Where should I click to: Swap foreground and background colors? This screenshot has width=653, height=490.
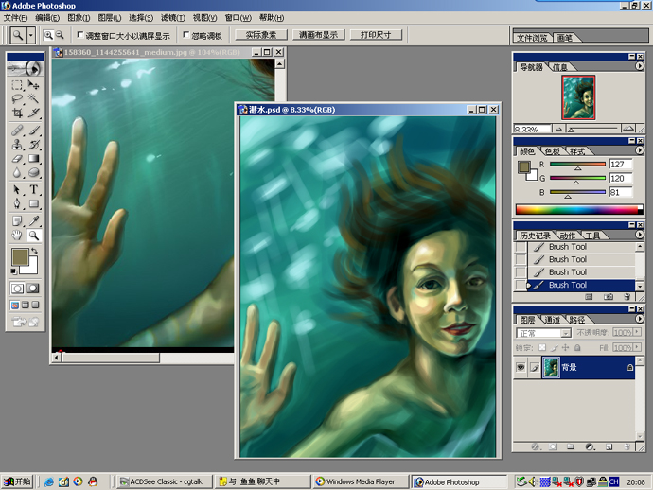(x=35, y=251)
